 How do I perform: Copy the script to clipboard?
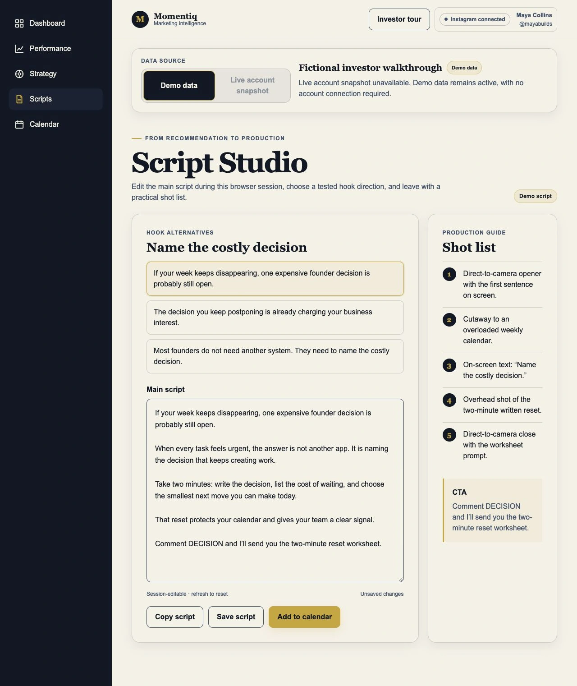175,617
